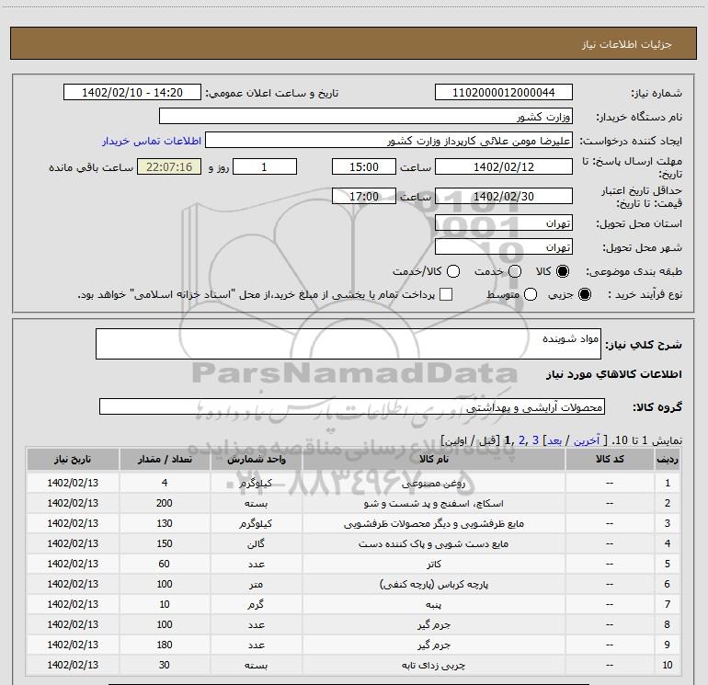Click the شهر محل تحویل field
Screen dimensions: 708x685
point(504,246)
